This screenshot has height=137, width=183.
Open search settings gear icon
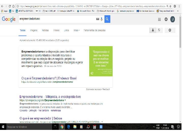(170, 30)
